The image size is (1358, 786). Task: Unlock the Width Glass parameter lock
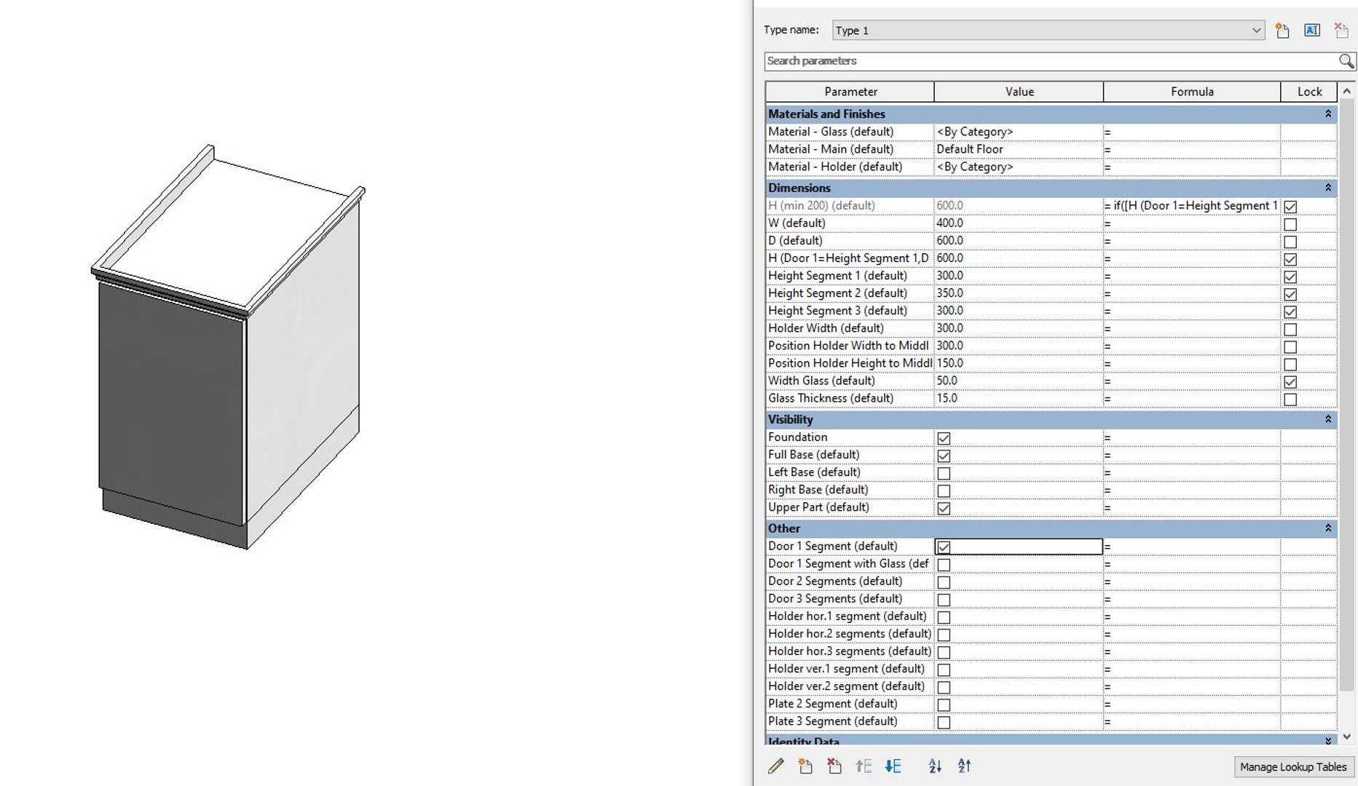coord(1290,382)
